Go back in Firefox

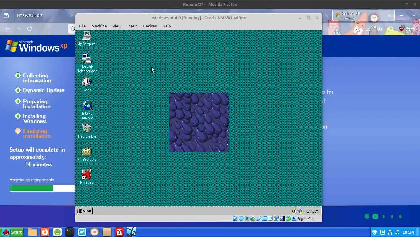(x=7, y=29)
